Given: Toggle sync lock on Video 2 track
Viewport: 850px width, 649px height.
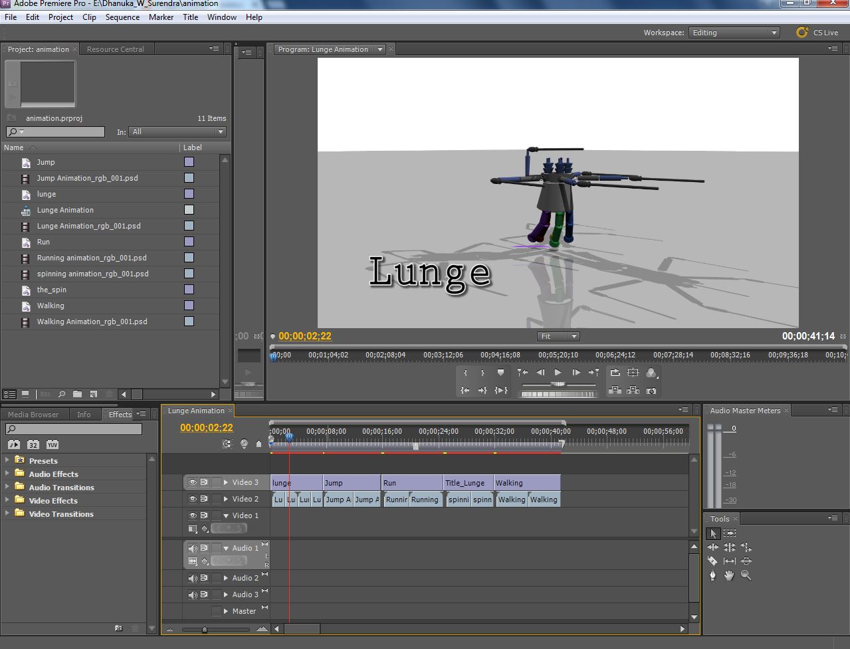Looking at the screenshot, I should click(205, 499).
